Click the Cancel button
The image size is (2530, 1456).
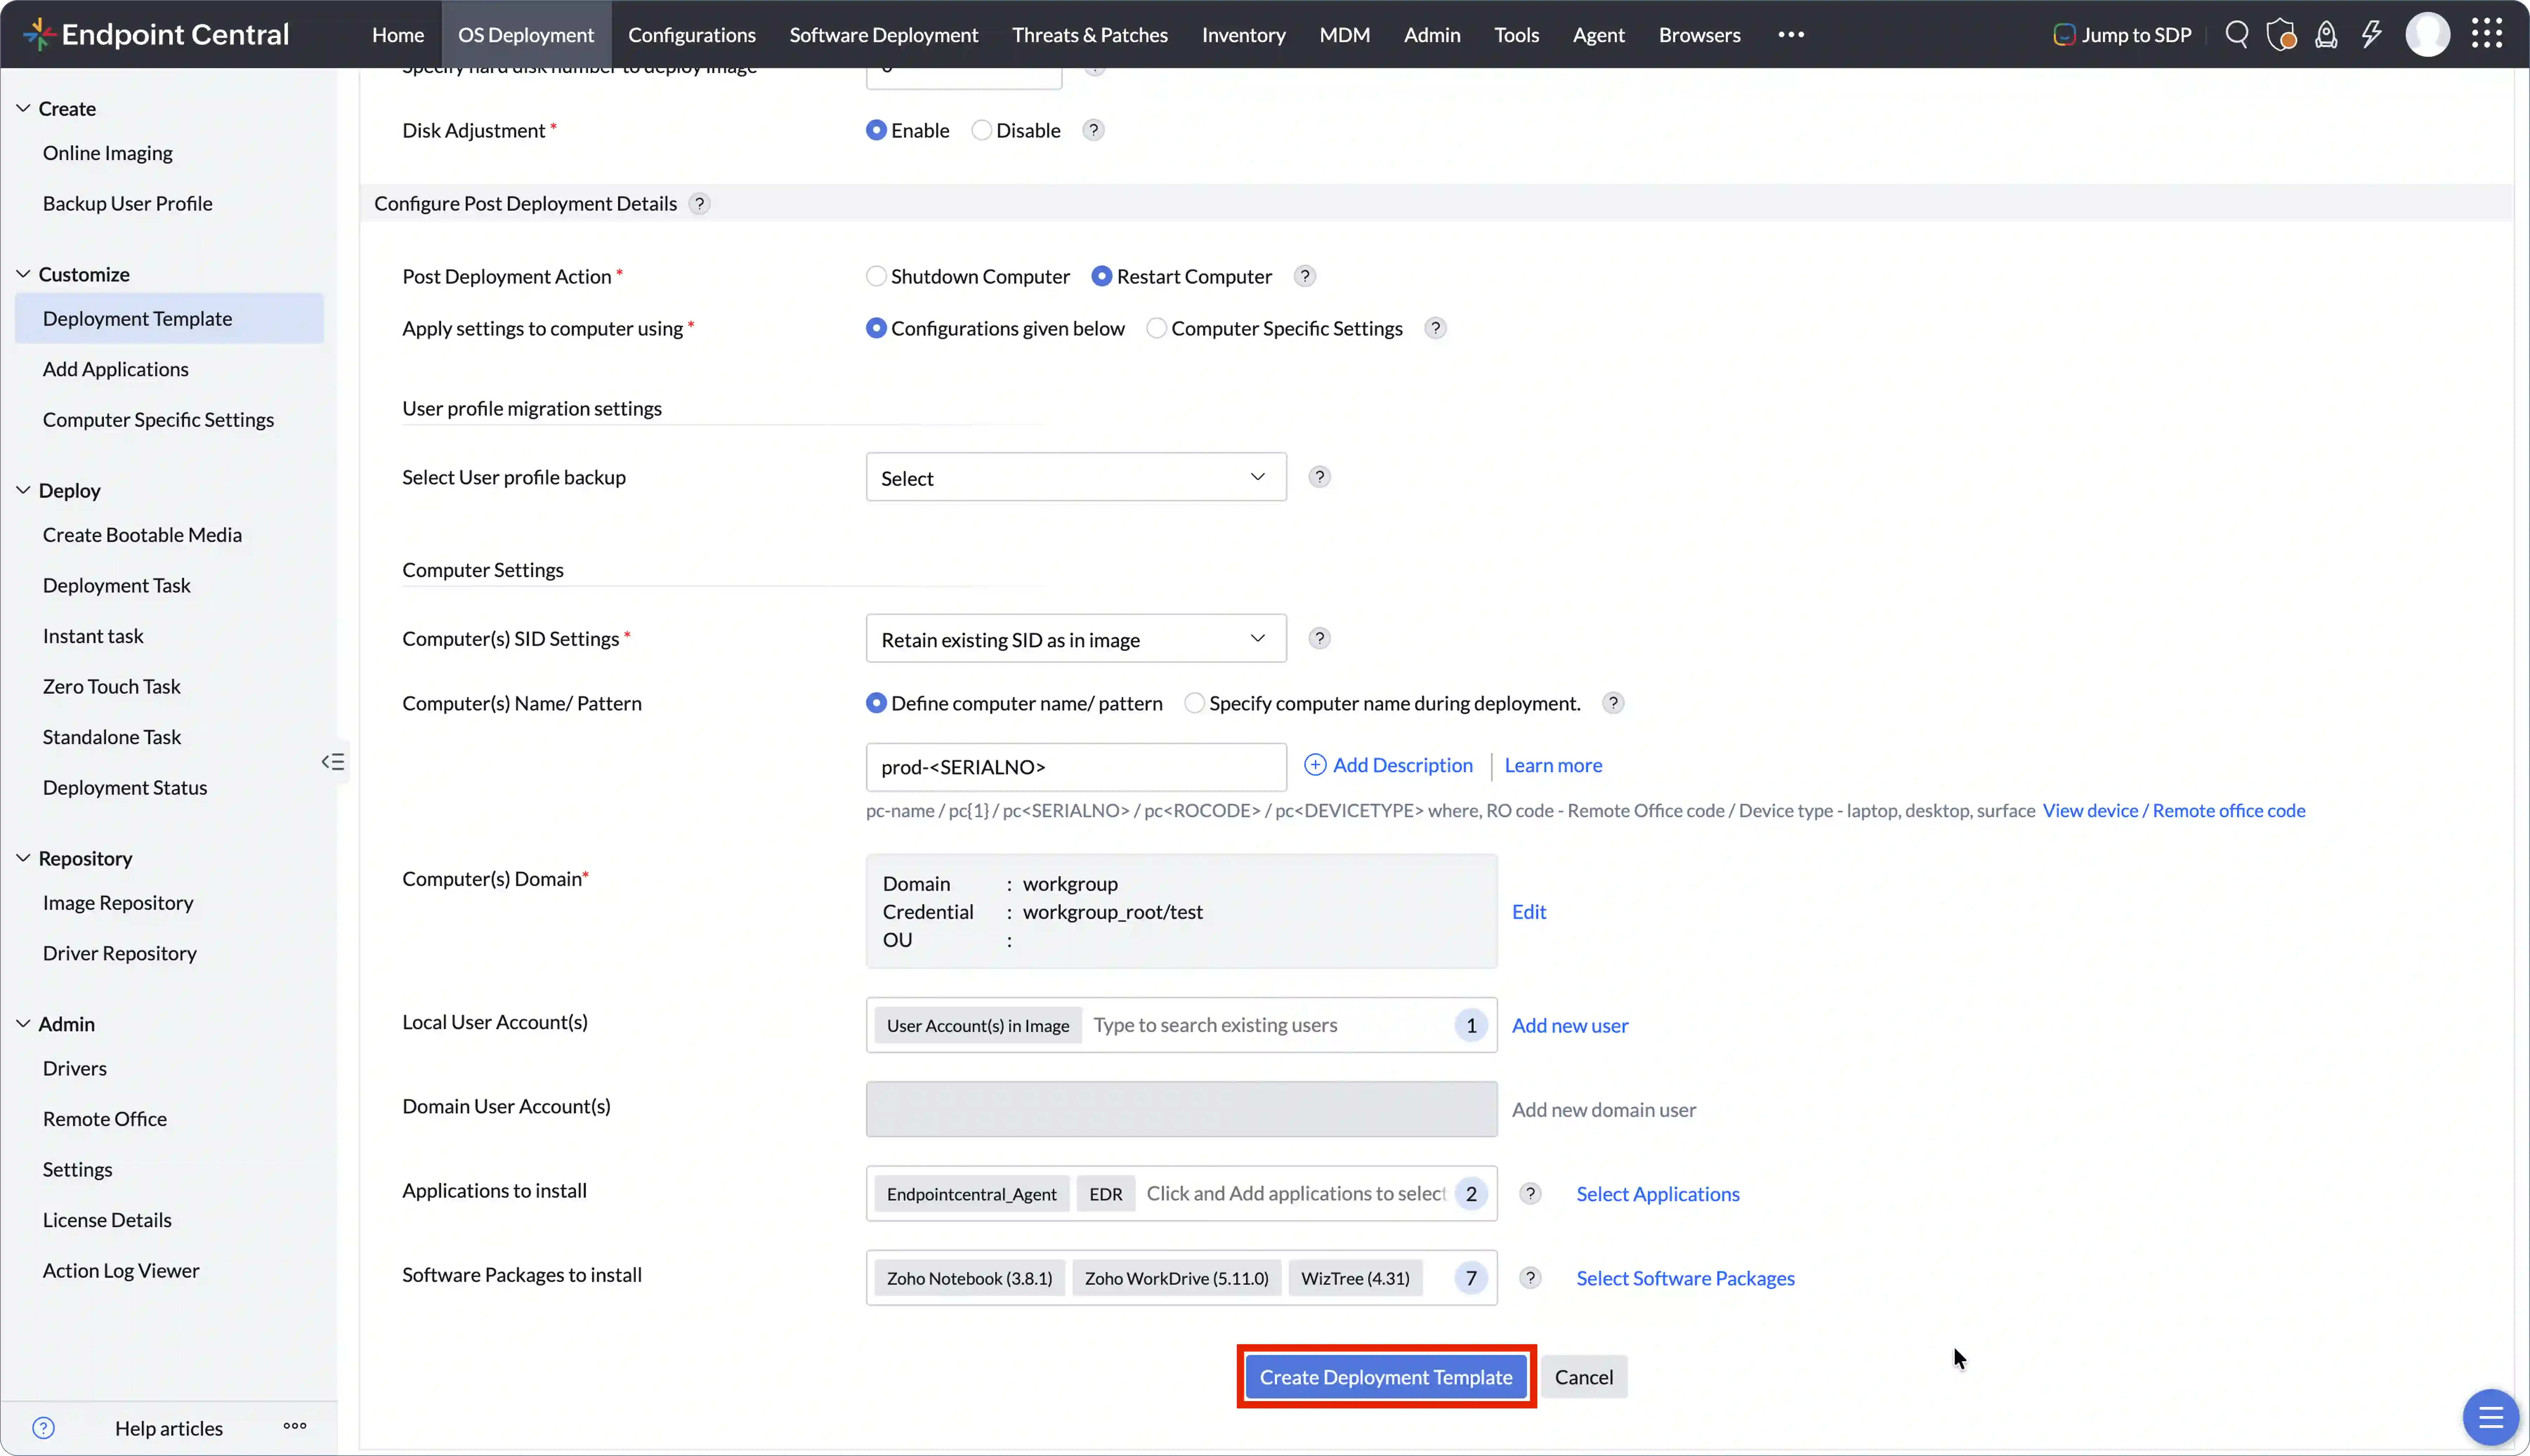click(1584, 1377)
